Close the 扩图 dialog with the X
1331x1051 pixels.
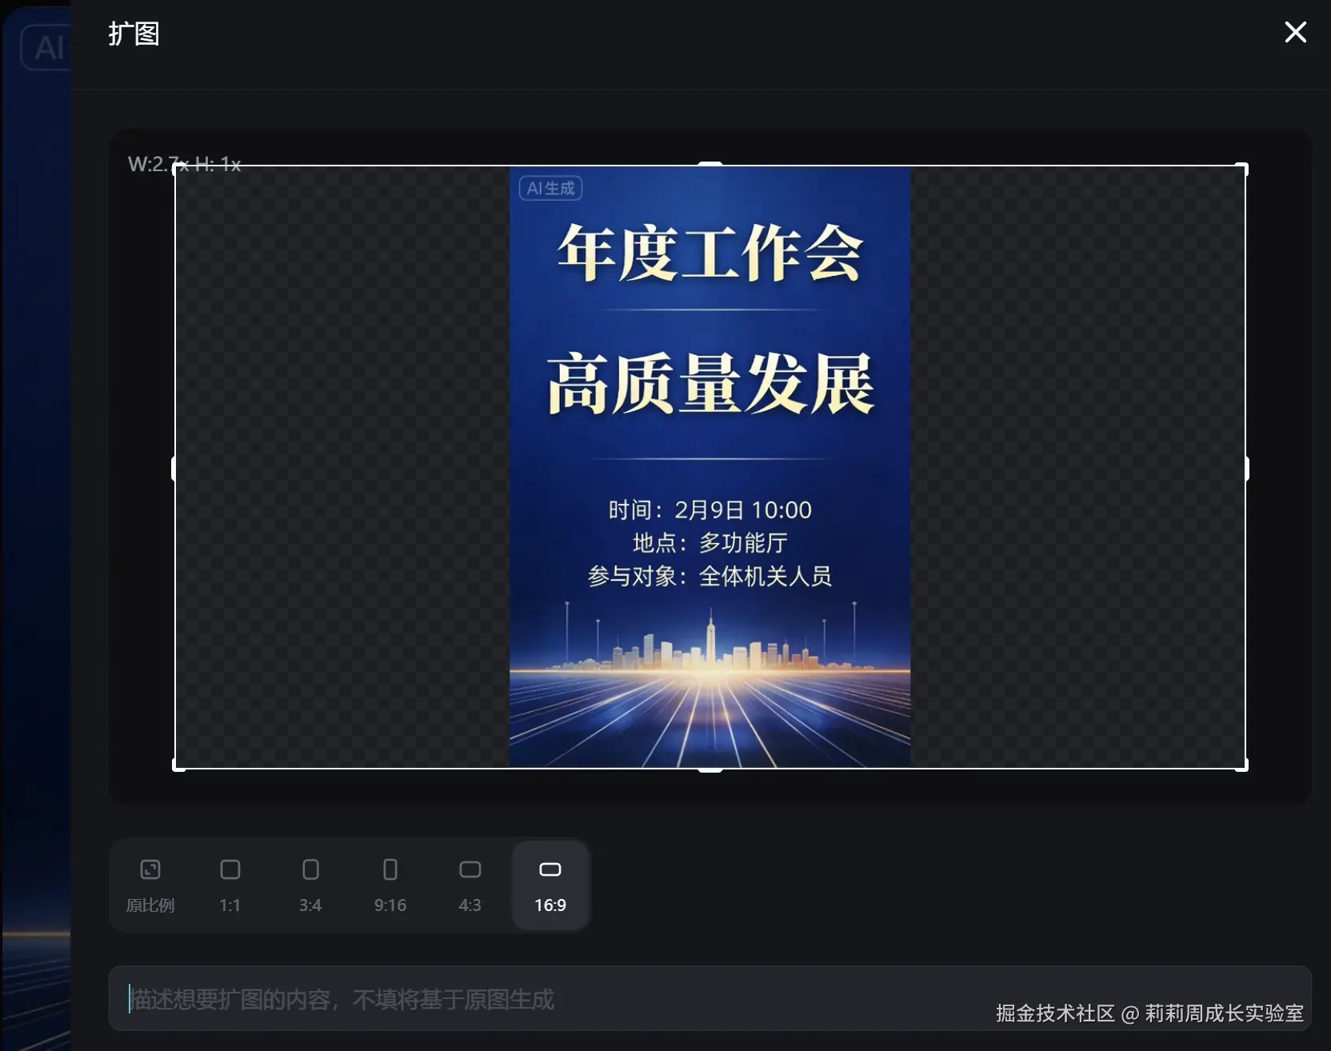1295,32
